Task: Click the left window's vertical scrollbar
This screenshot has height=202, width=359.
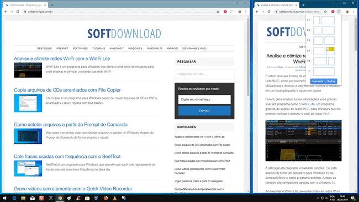Action: pos(248,57)
